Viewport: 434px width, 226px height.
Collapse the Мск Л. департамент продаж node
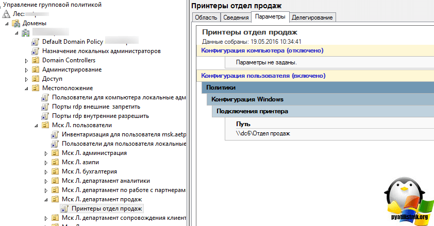[46, 199]
